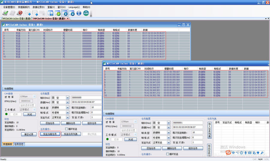
Task: Open the 查看(V) menu
Action: coord(51,7)
